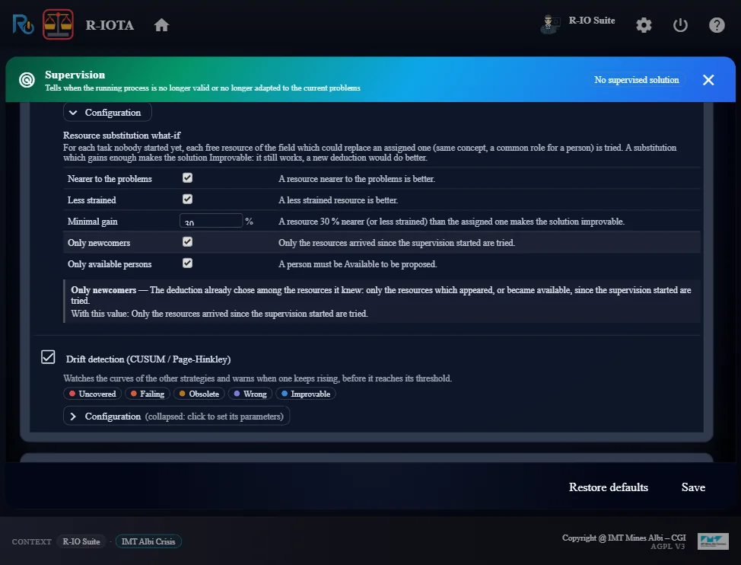Screen dimensions: 741x565
Task: Expand the Drift detection Configuration section
Action: pyautogui.click(x=177, y=416)
